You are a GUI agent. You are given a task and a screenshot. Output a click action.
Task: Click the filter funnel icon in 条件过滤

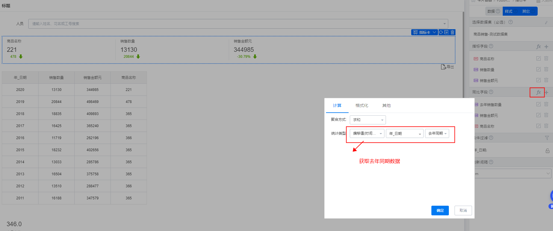point(547,138)
